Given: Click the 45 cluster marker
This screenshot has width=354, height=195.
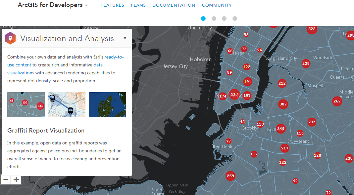Looking at the screenshot, I should (242, 122).
